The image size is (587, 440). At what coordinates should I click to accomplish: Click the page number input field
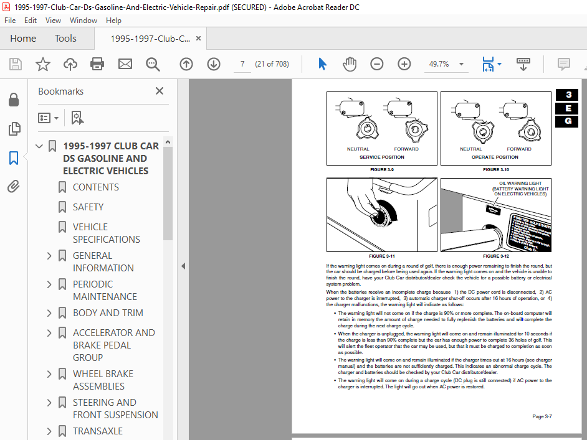[242, 64]
